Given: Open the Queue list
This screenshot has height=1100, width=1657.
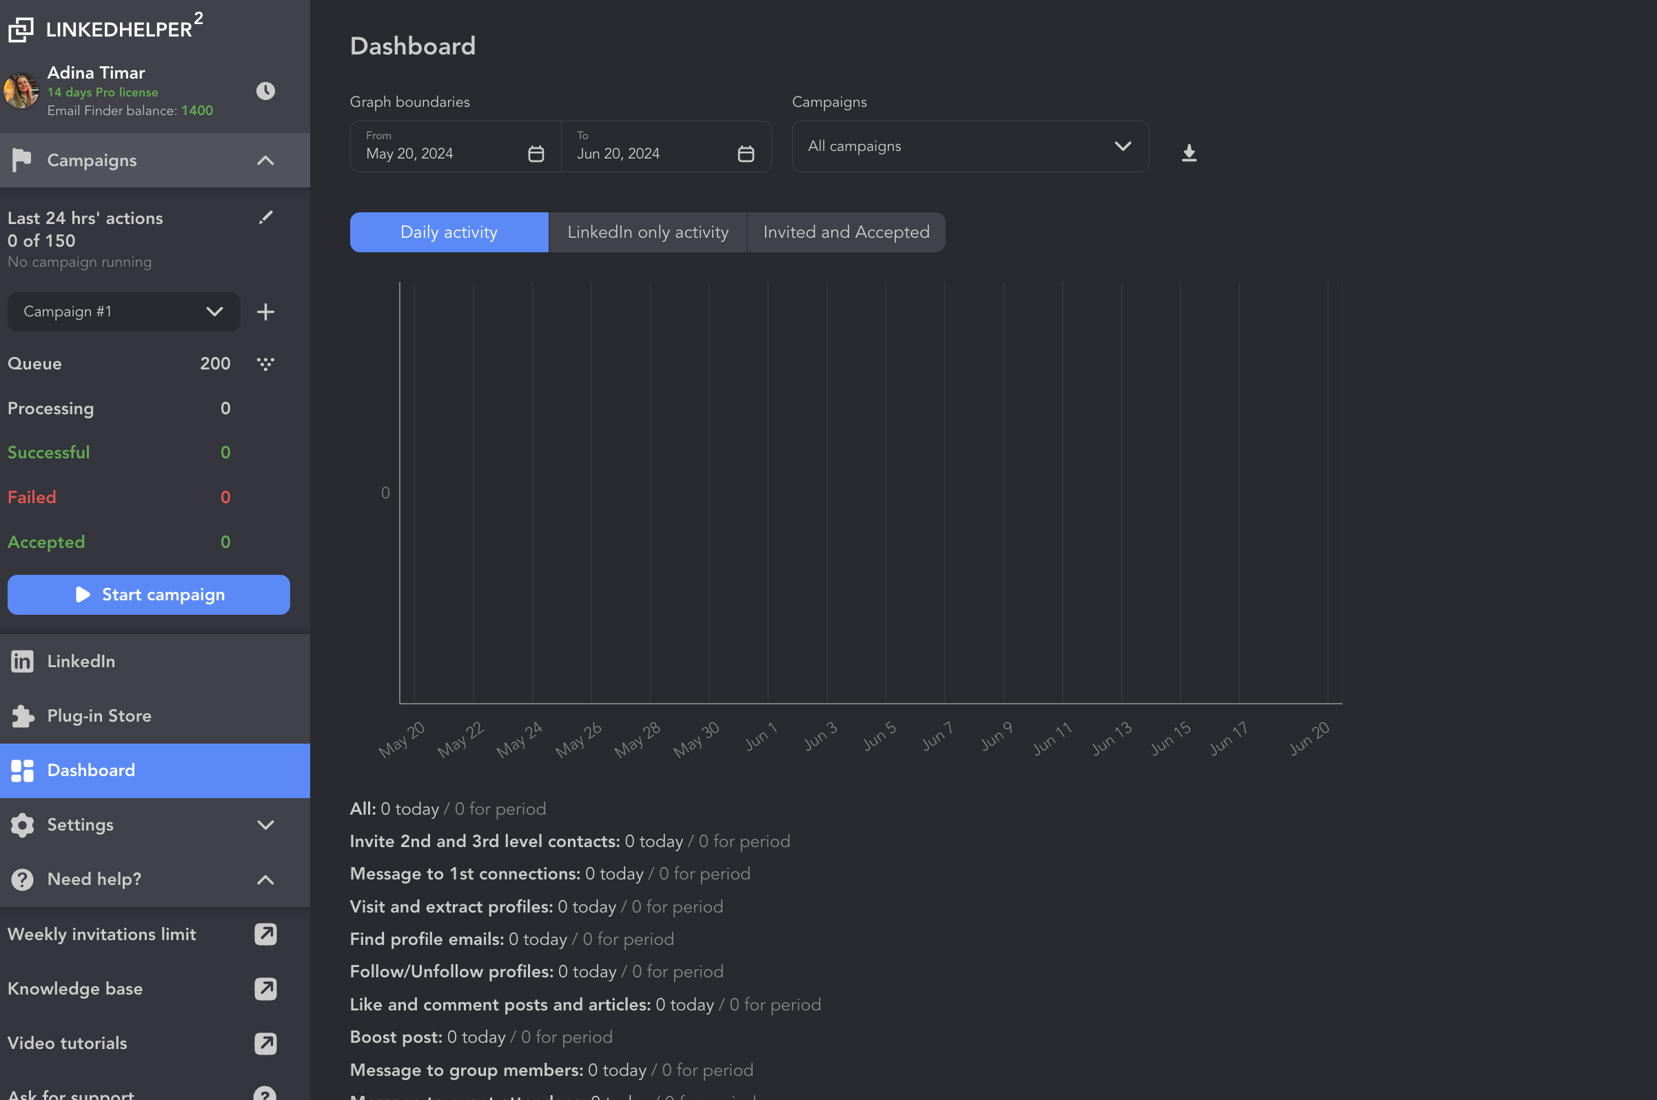Looking at the screenshot, I should pyautogui.click(x=119, y=363).
